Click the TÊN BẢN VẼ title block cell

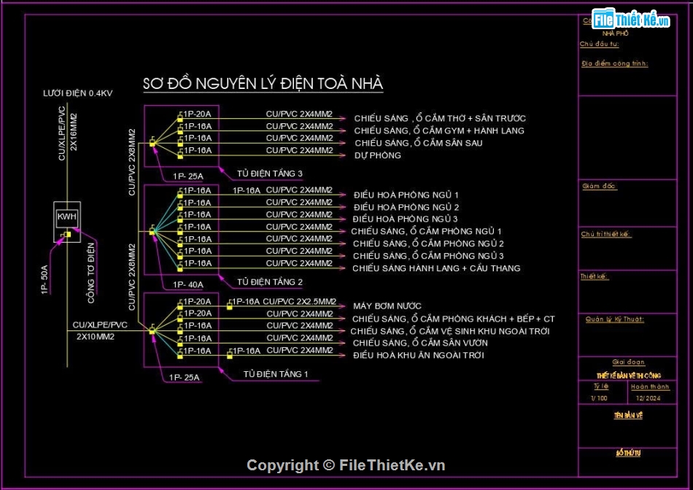[628, 416]
